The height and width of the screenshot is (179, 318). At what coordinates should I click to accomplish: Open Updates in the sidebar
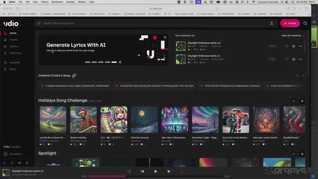coord(14,63)
